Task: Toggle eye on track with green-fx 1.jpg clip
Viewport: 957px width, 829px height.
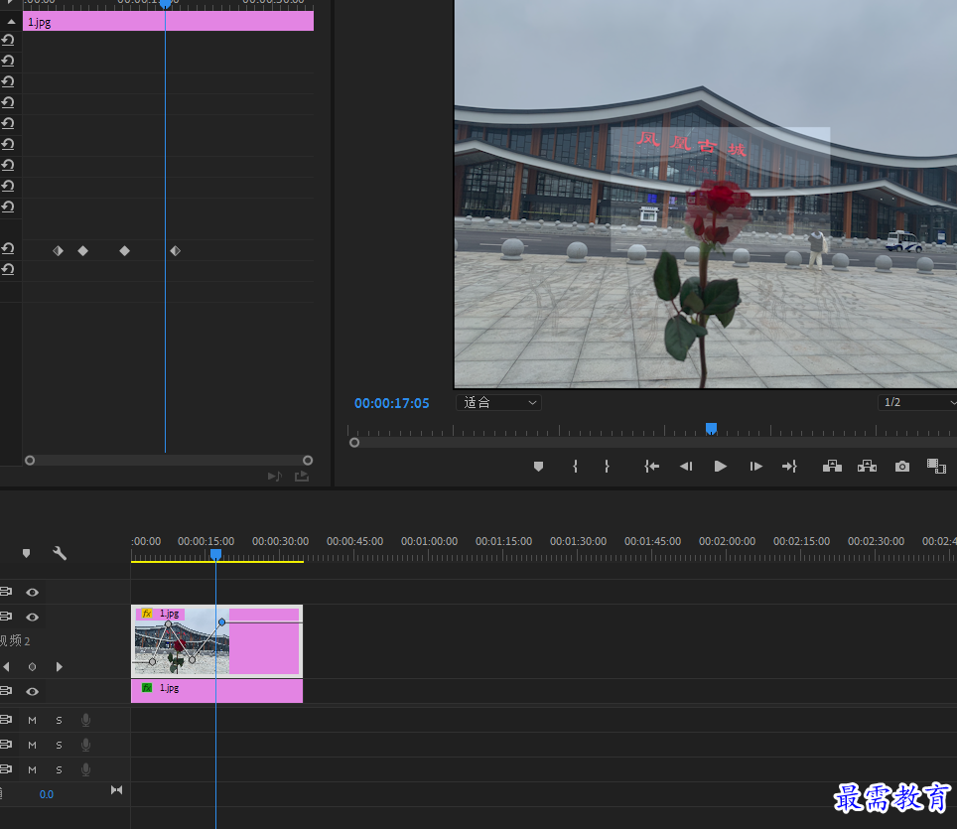Action: click(x=33, y=692)
